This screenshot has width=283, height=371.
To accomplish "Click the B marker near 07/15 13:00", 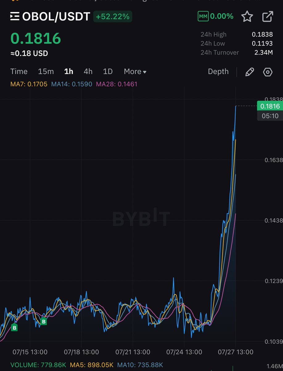I will click(x=44, y=322).
